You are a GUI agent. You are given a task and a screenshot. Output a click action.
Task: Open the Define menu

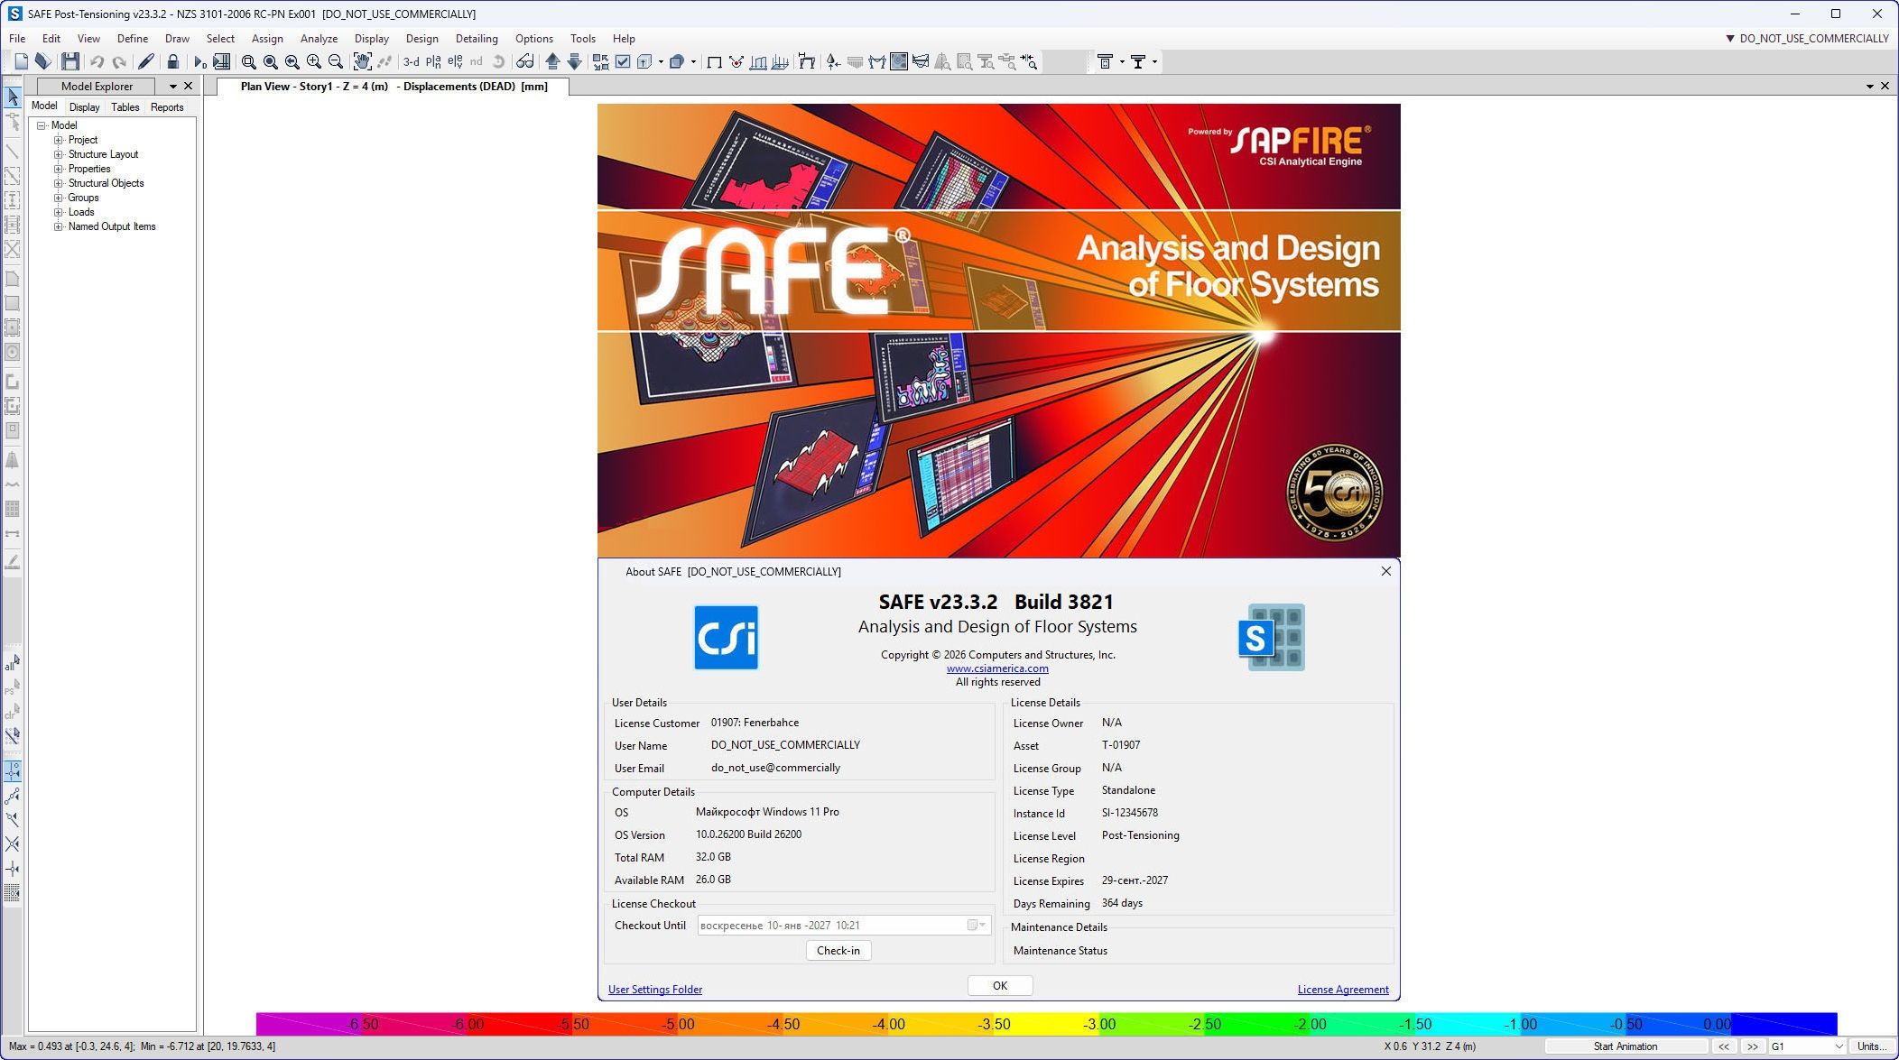point(133,39)
